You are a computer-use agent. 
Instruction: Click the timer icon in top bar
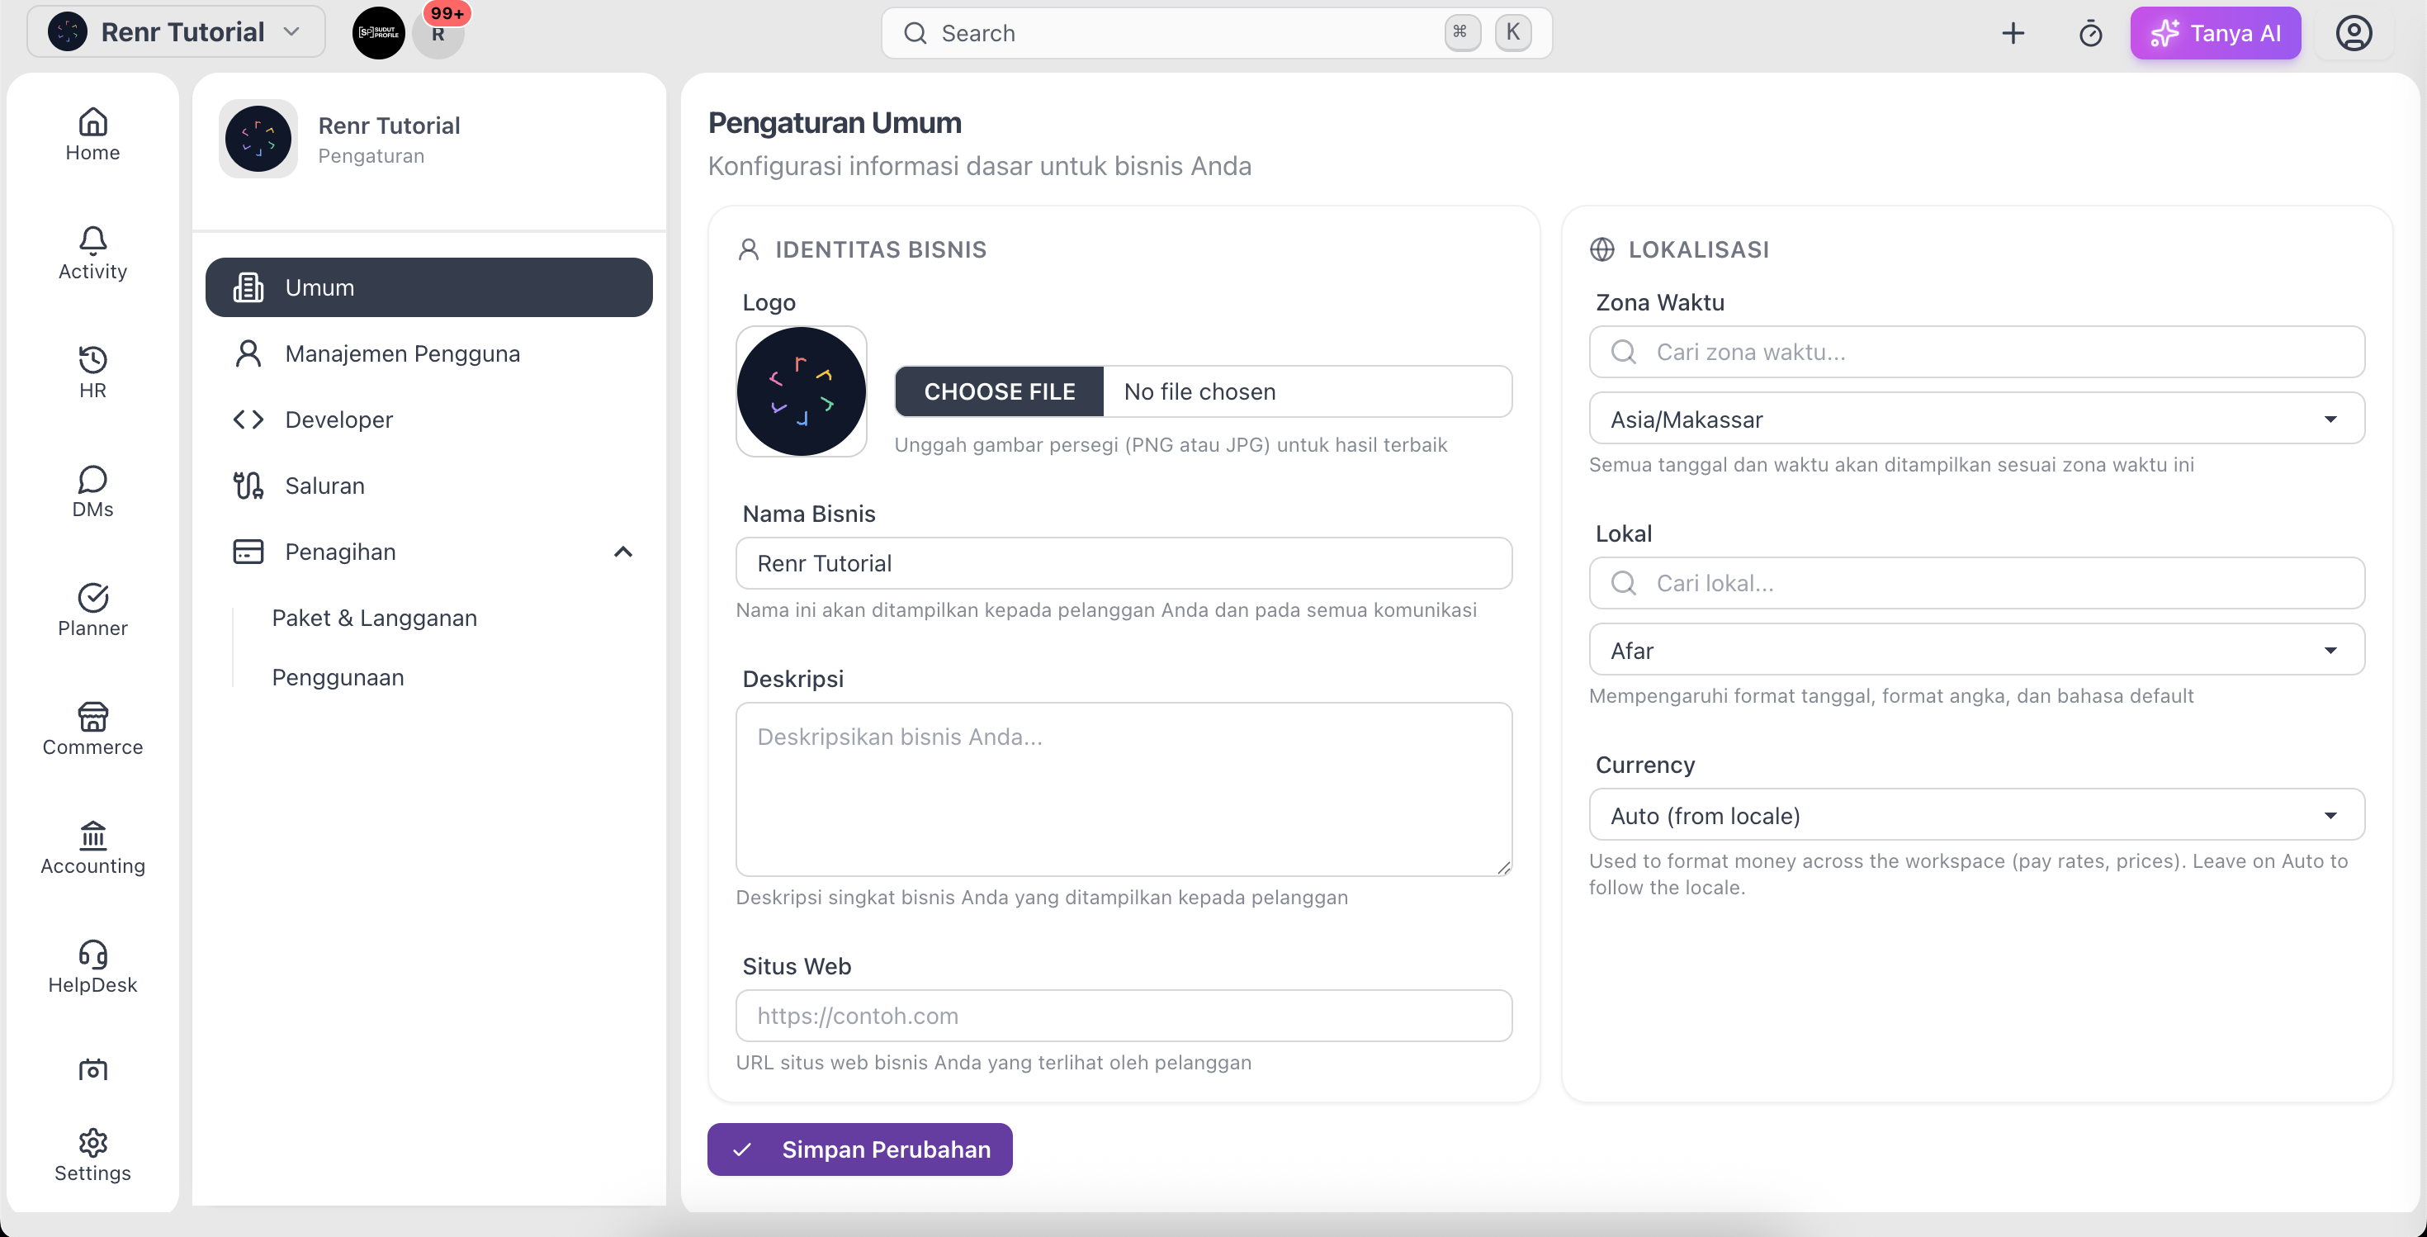click(x=2089, y=33)
